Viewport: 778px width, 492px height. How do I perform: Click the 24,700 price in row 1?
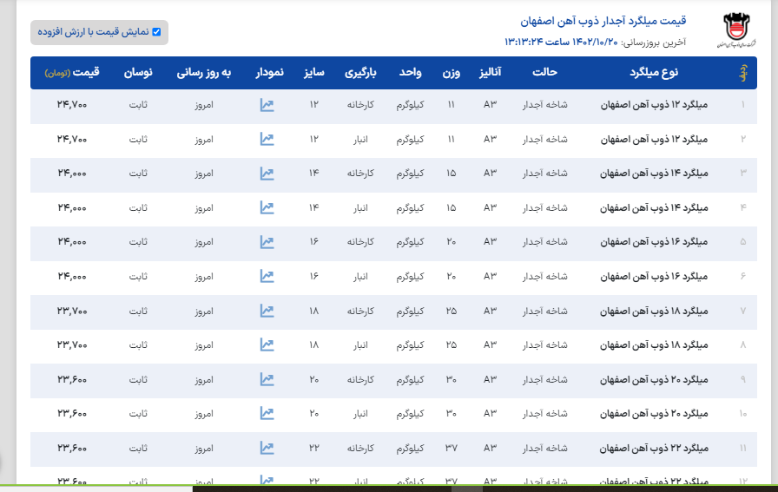coord(72,105)
